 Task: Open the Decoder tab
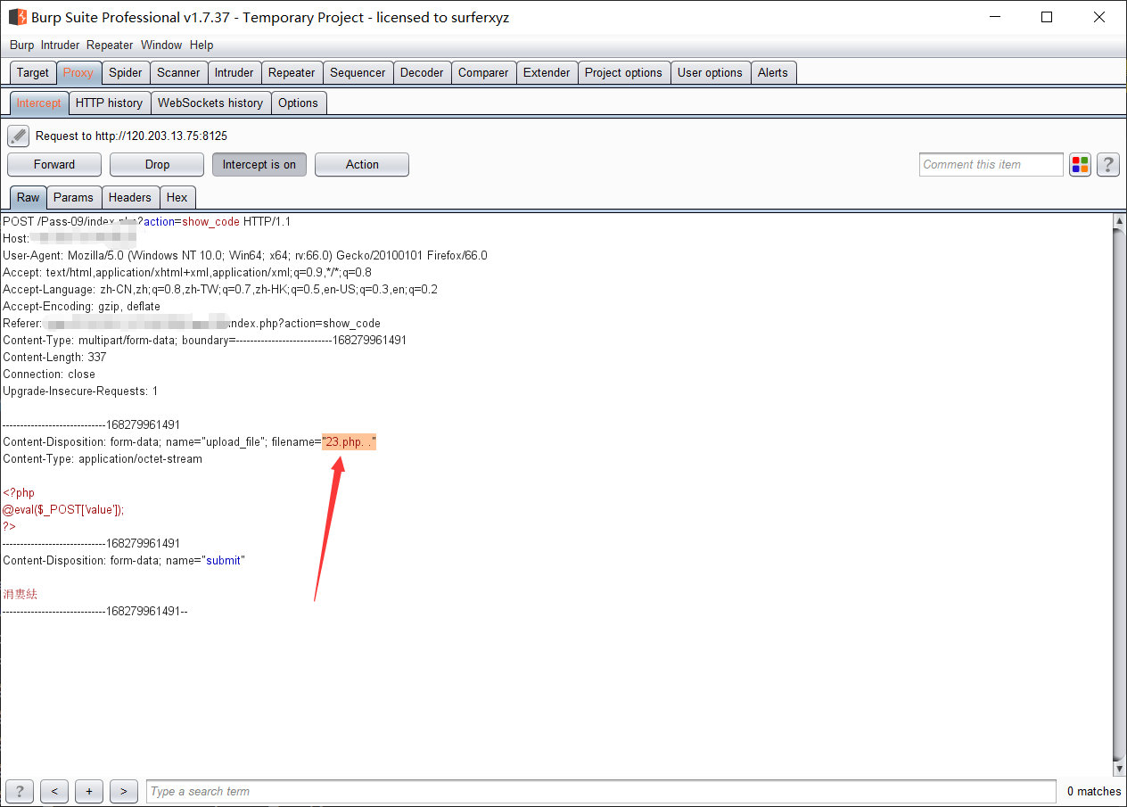pos(422,72)
